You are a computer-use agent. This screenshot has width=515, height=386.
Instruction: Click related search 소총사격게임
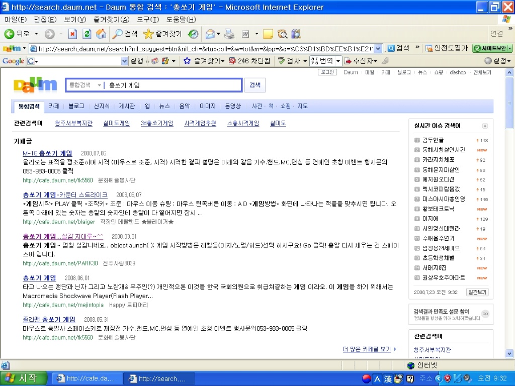point(243,124)
